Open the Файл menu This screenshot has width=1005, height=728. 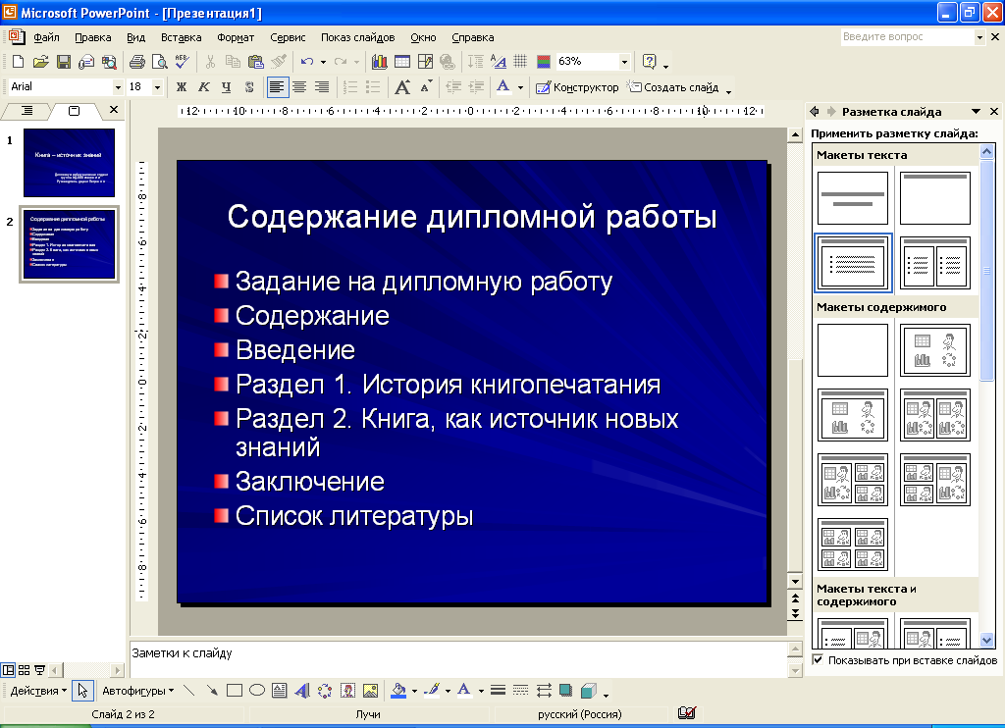pyautogui.click(x=46, y=37)
